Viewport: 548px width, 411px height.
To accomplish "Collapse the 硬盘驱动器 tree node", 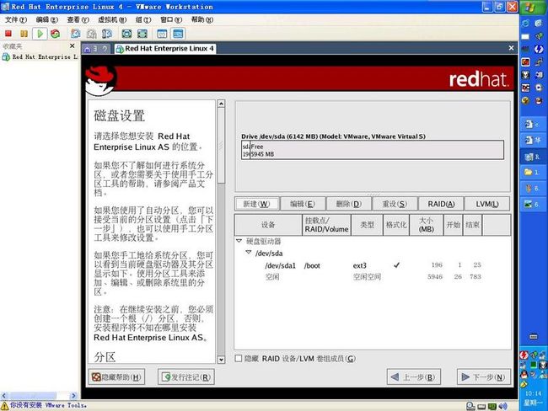I will [x=239, y=241].
